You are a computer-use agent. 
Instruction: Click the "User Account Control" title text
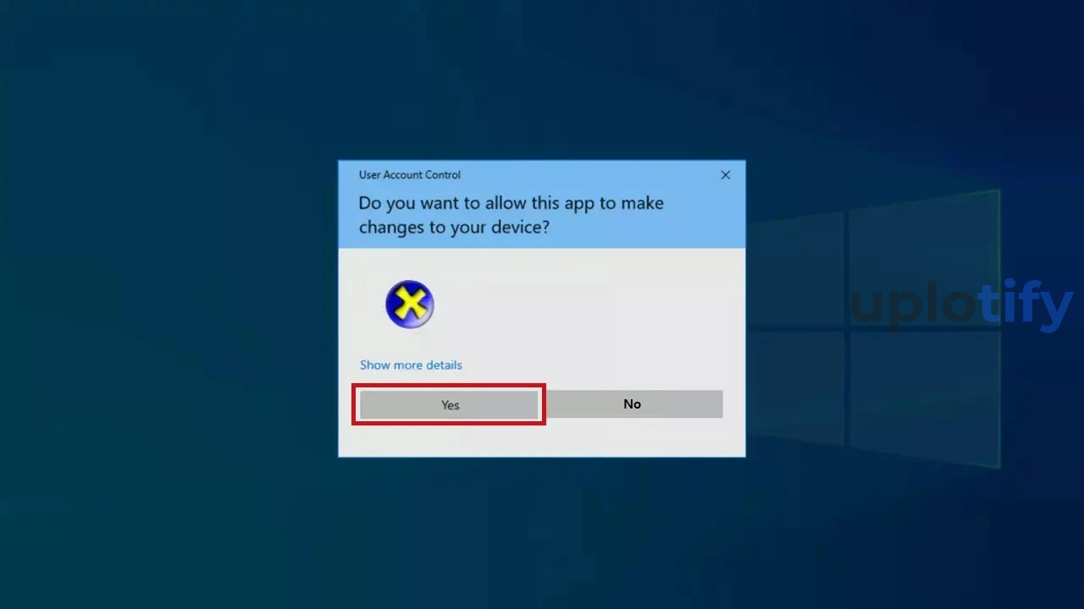point(410,175)
